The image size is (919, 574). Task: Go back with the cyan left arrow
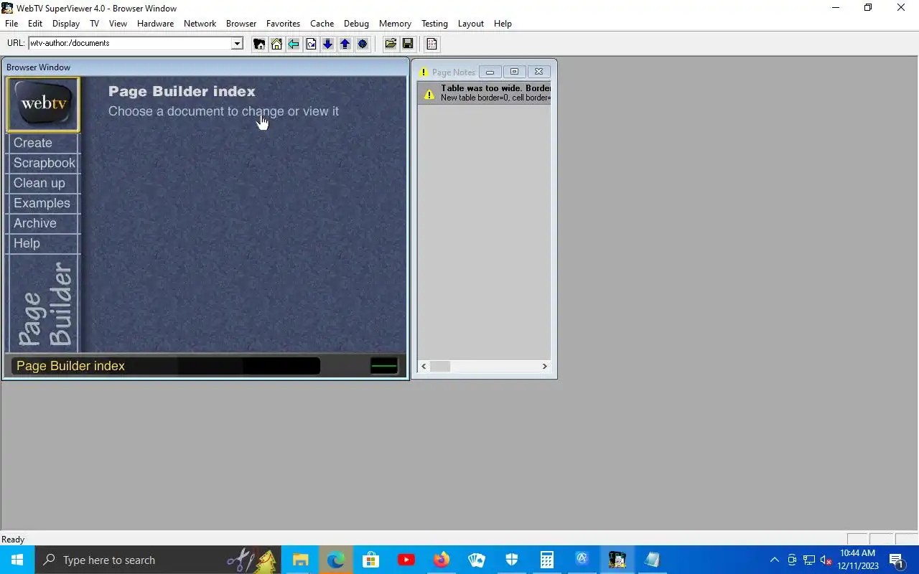(294, 44)
